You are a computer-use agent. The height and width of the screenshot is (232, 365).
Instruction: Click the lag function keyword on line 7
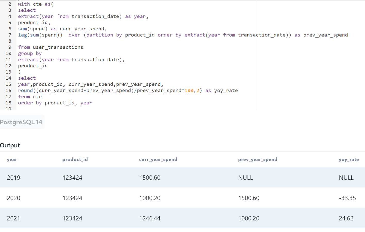[22, 35]
